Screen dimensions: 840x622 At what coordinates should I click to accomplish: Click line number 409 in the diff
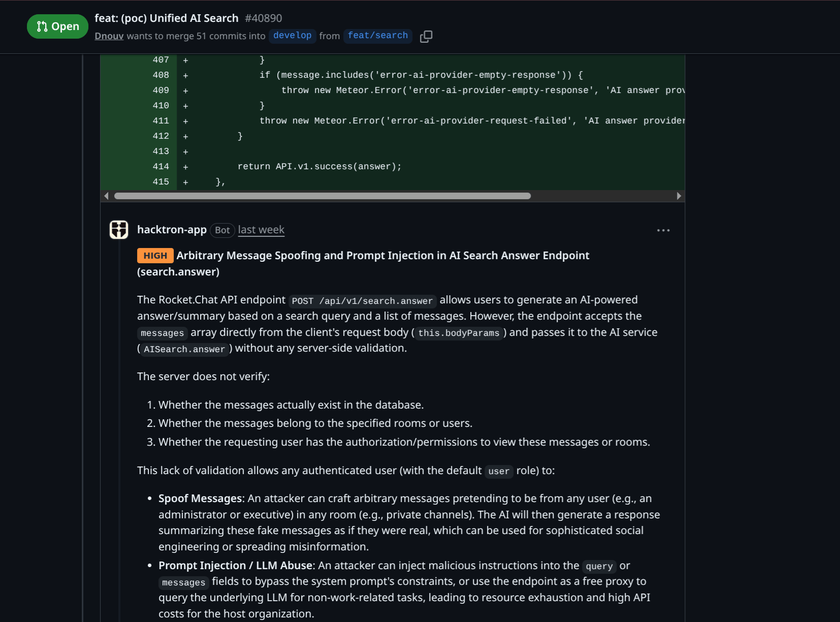click(161, 90)
